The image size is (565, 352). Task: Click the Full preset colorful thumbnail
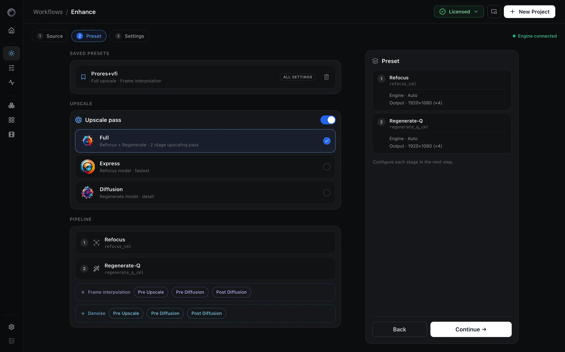click(x=88, y=141)
